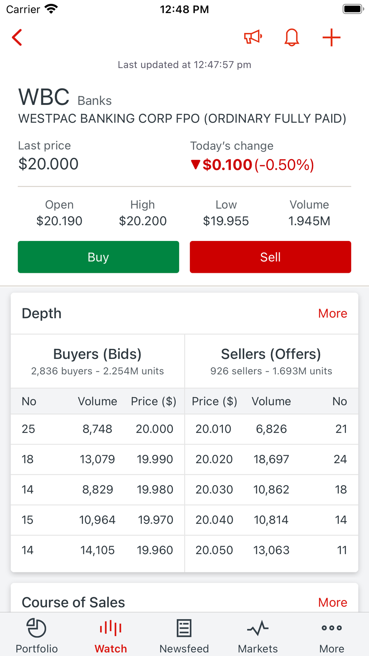Viewport: 369px width, 656px height.
Task: Open announcements via megaphone icon
Action: 253,37
